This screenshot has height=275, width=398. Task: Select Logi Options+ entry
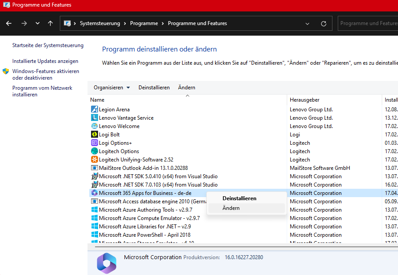115,143
